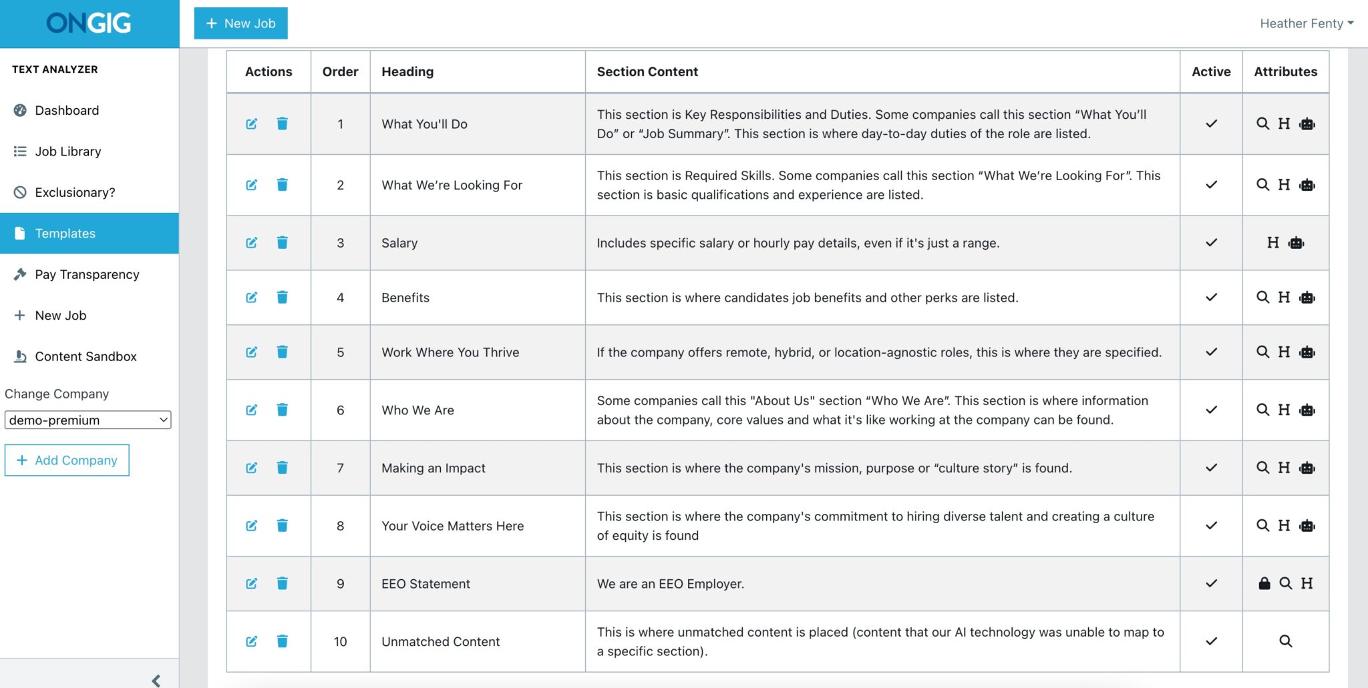Edit the Salary template section
Image resolution: width=1368 pixels, height=688 pixels.
(x=252, y=243)
